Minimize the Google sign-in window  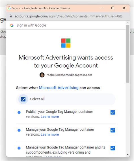pos(101,8)
